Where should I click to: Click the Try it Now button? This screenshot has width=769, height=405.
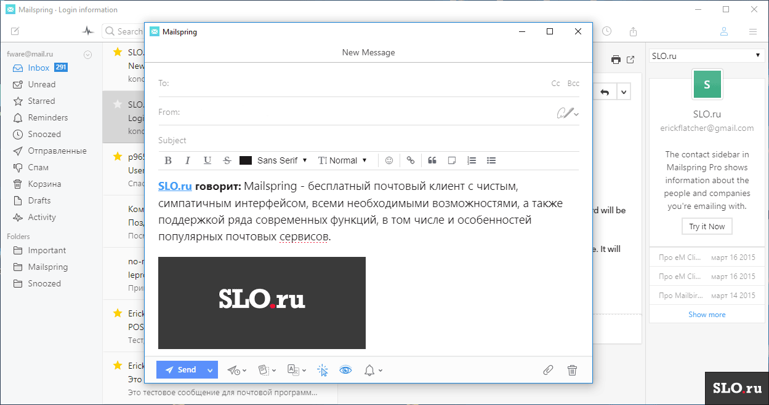point(707,226)
